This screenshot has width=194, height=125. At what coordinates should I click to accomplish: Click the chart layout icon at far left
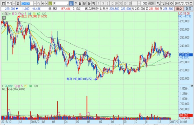click(x=3, y=3)
